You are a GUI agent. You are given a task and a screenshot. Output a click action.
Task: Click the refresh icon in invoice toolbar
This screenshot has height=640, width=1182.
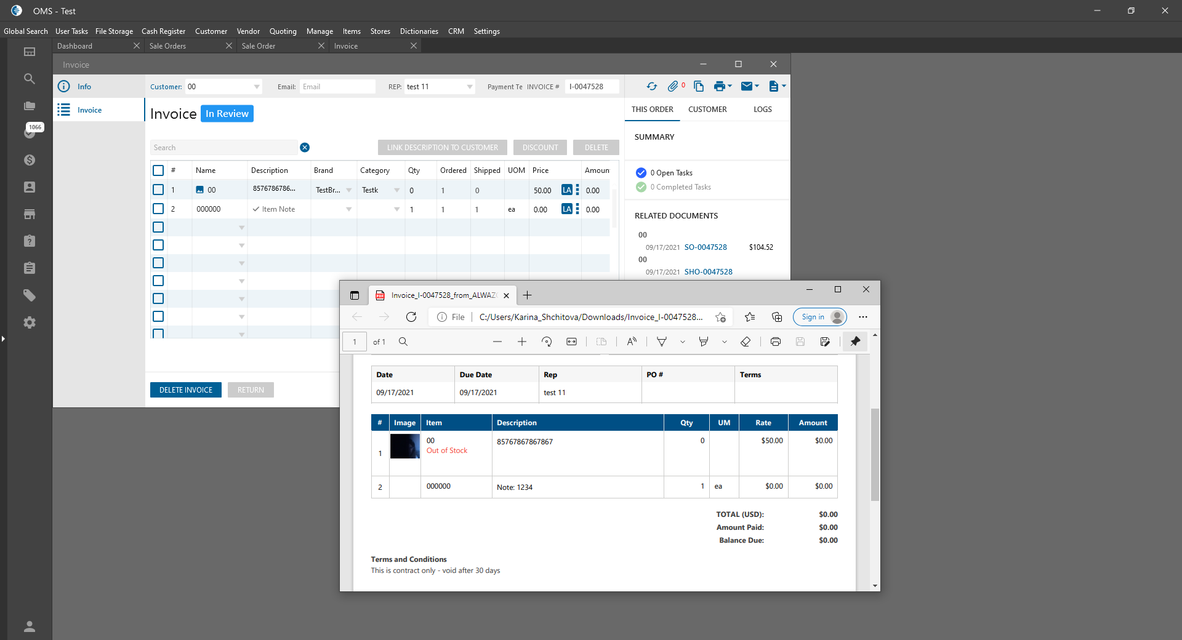[652, 87]
